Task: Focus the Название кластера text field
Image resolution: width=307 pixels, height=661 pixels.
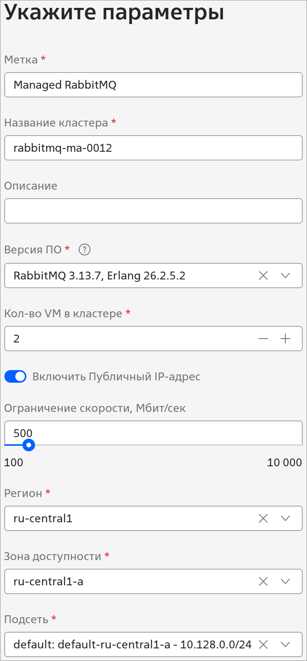Action: 153,148
